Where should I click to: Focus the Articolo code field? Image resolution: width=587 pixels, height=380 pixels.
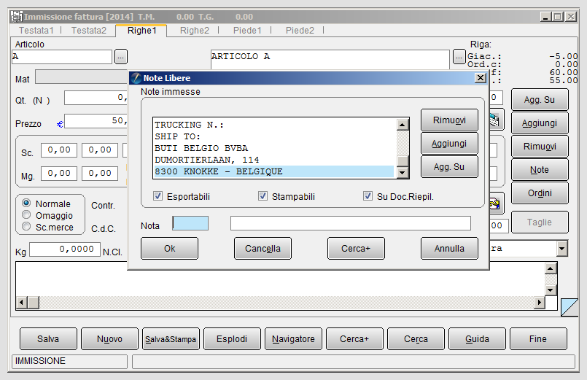click(62, 57)
